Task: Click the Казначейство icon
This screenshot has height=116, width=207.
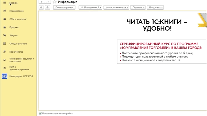Action: 5,52
